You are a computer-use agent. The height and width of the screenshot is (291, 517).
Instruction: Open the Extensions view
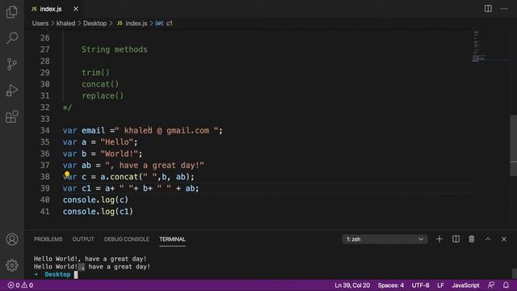point(12,116)
